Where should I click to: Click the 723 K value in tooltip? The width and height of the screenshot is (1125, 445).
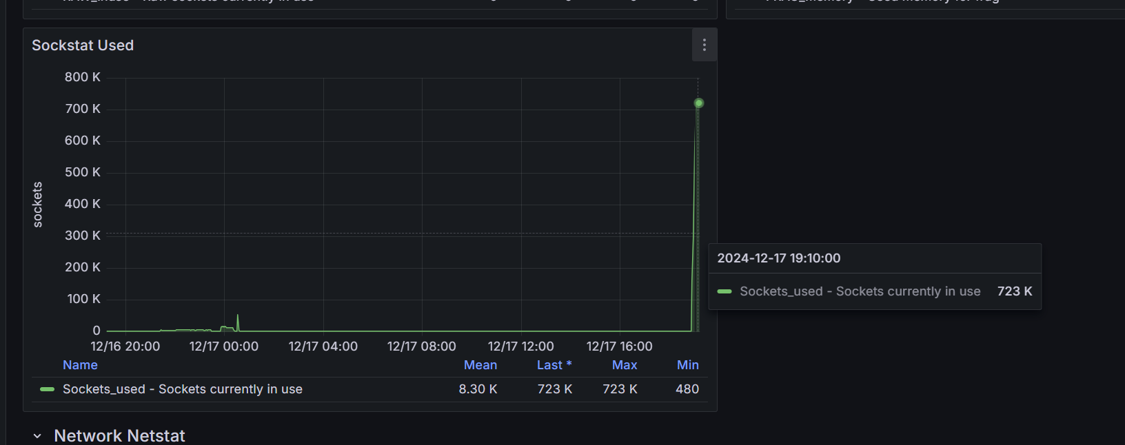[x=1014, y=291]
